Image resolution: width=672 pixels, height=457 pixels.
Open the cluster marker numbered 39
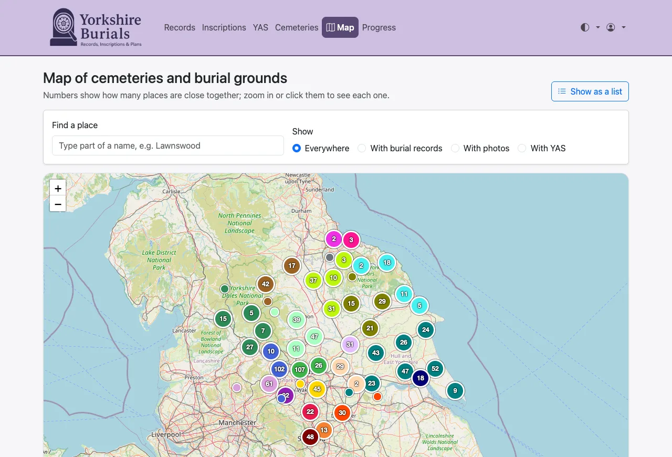[x=297, y=320]
